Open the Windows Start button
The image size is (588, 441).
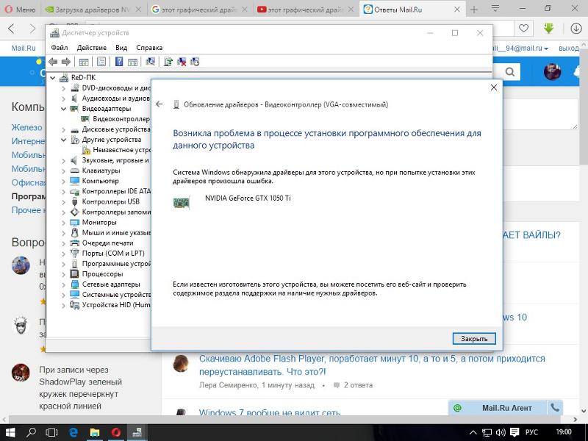10,433
